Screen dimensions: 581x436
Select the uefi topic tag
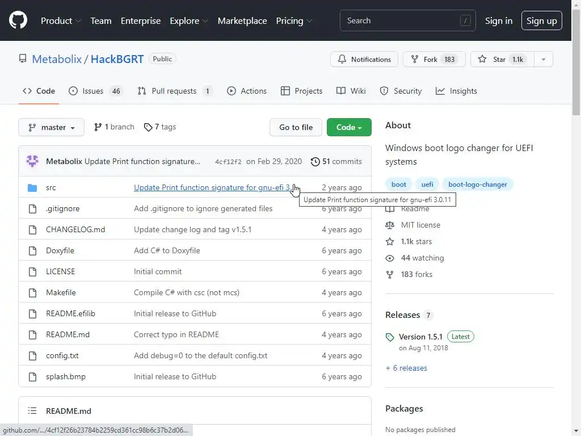427,185
